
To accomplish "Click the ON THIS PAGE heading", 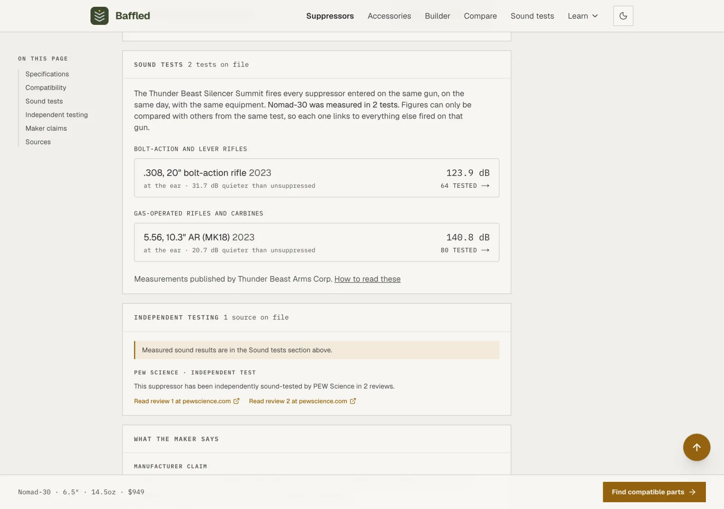I will coord(43,59).
